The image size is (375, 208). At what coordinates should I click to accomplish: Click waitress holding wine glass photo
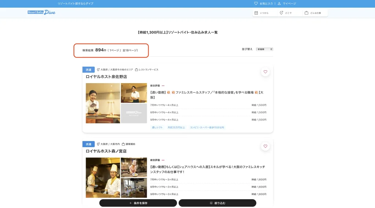103,103
